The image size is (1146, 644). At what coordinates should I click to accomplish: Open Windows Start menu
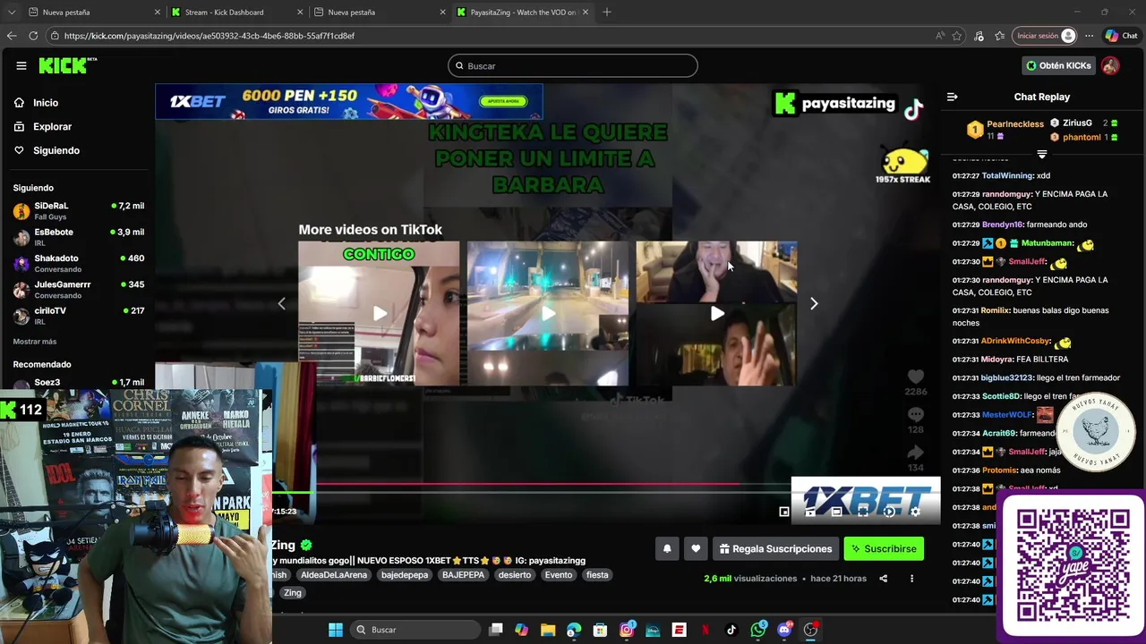[336, 630]
